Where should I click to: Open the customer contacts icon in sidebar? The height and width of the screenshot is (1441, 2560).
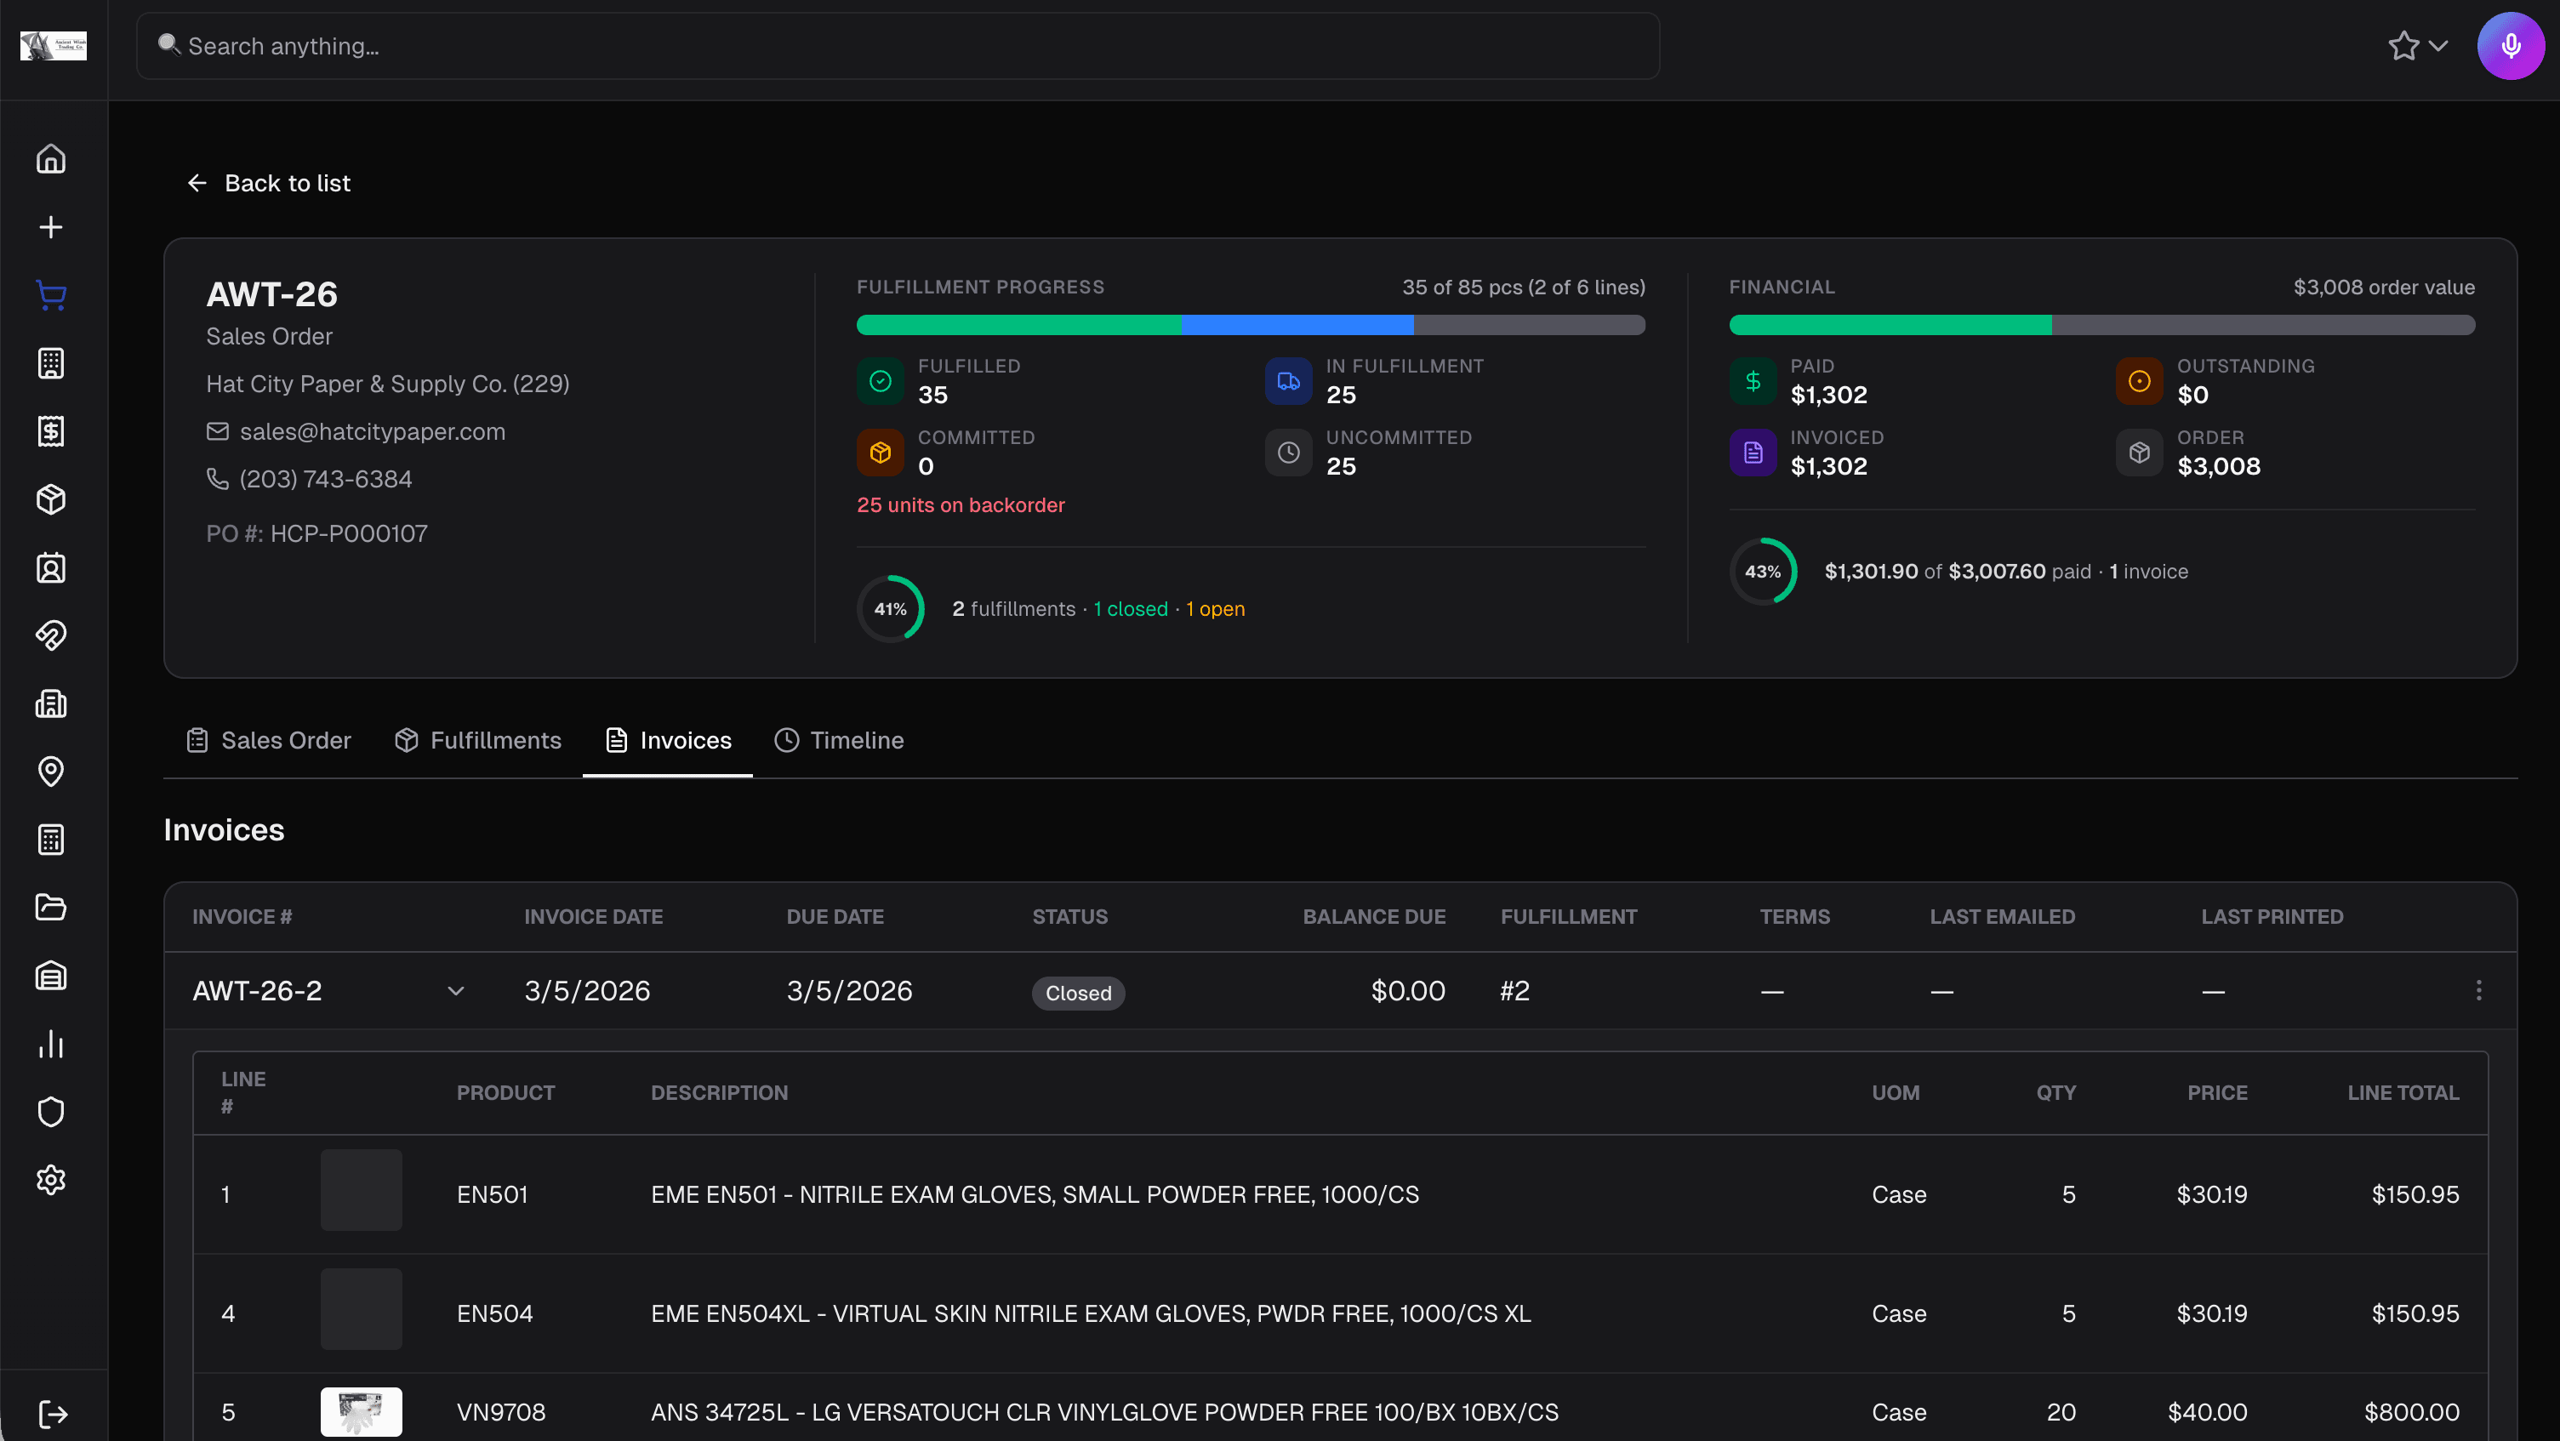click(51, 567)
